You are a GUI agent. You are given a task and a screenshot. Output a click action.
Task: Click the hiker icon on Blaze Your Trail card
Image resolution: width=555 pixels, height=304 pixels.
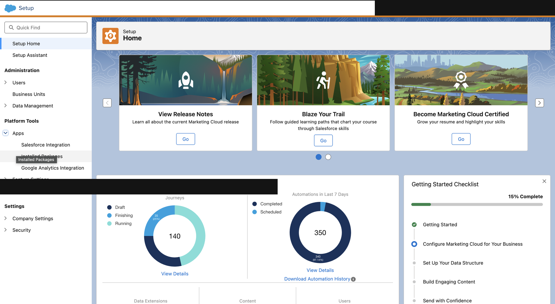point(323,80)
